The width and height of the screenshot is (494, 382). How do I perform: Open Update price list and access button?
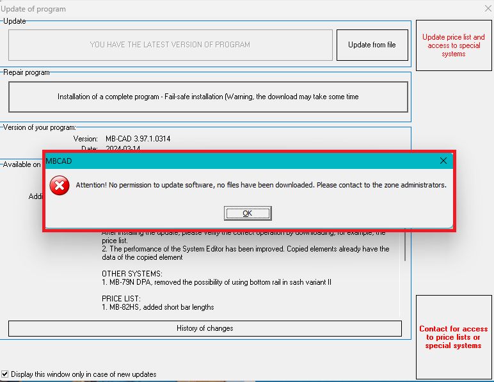[453, 45]
